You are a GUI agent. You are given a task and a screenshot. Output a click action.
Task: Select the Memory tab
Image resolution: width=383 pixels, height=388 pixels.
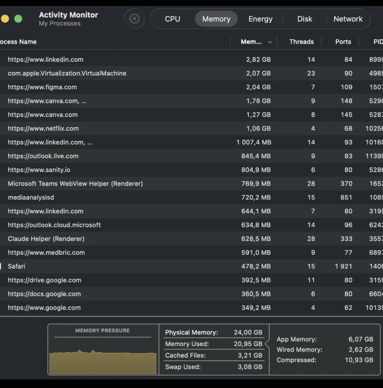click(x=216, y=19)
